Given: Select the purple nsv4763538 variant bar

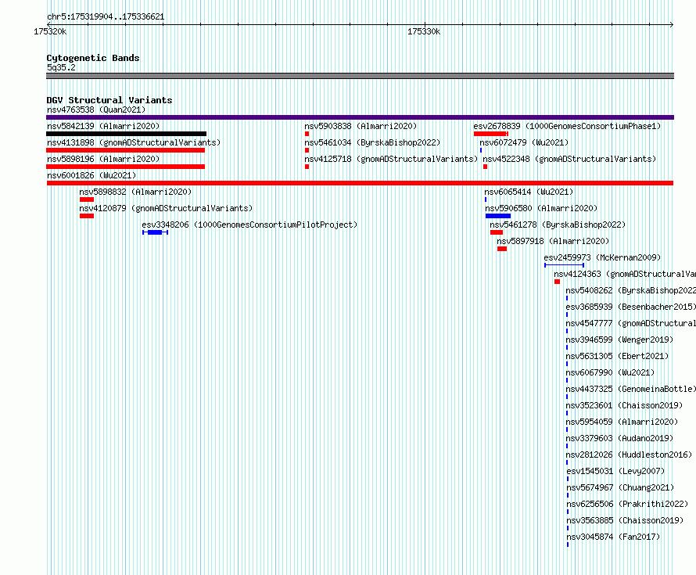Looking at the screenshot, I should pos(360,117).
